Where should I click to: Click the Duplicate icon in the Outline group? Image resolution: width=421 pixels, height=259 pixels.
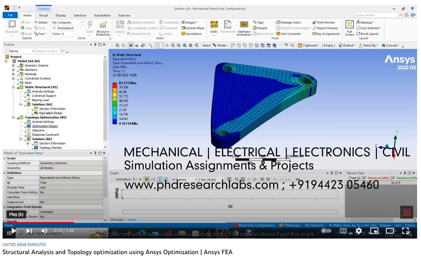tap(12, 24)
